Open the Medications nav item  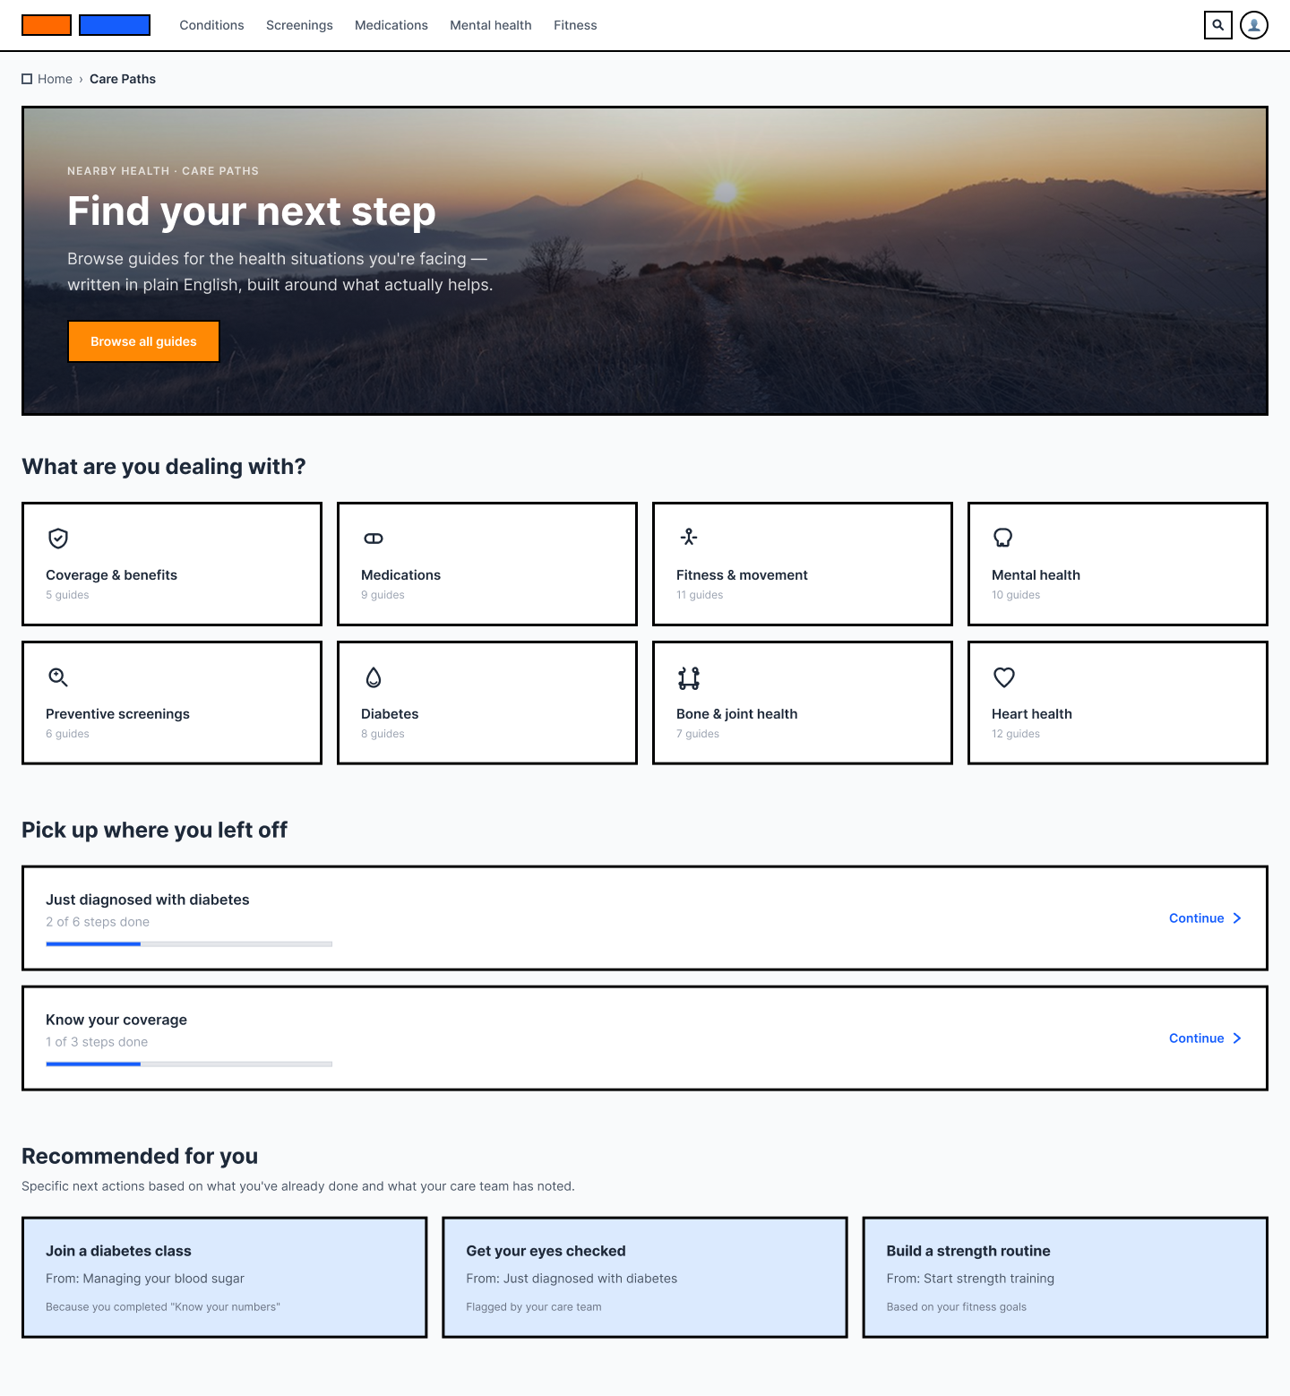391,25
